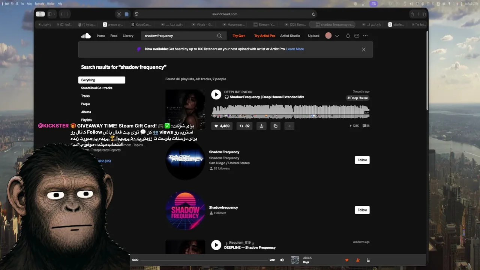Click Learn More in the banner
This screenshot has width=480, height=270.
(x=295, y=49)
